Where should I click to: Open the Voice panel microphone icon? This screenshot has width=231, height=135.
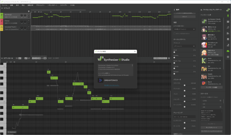pyautogui.click(x=228, y=16)
